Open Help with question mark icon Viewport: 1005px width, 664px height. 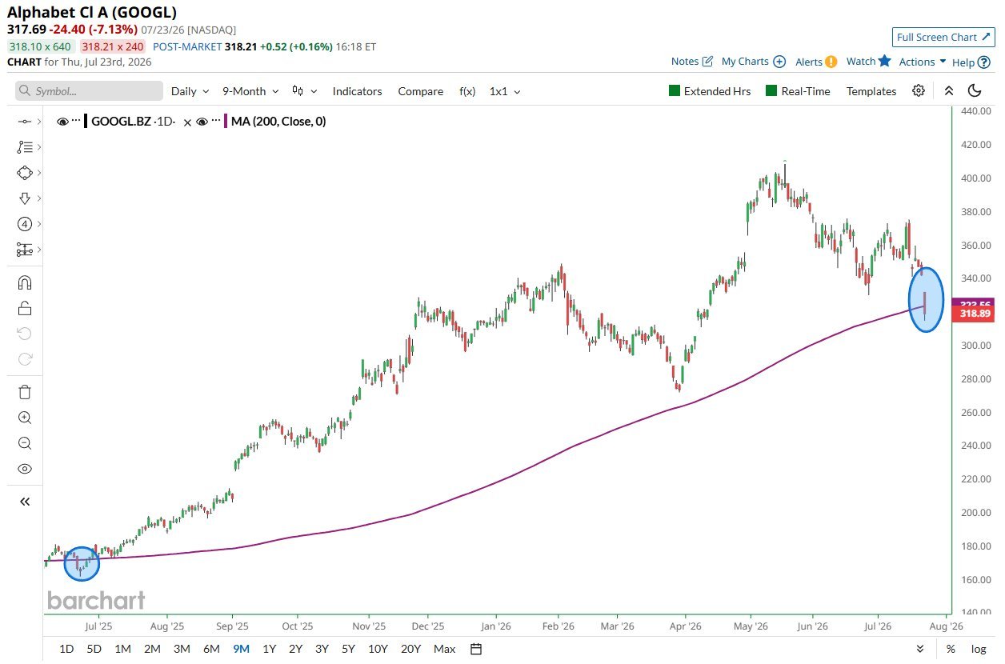(971, 62)
